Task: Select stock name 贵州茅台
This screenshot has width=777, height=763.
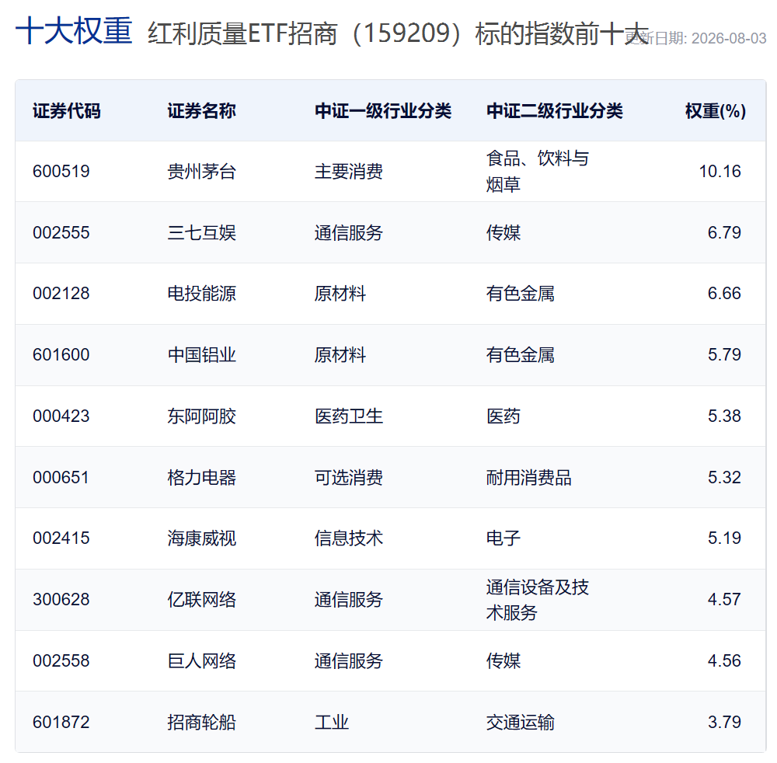Action: coord(202,172)
